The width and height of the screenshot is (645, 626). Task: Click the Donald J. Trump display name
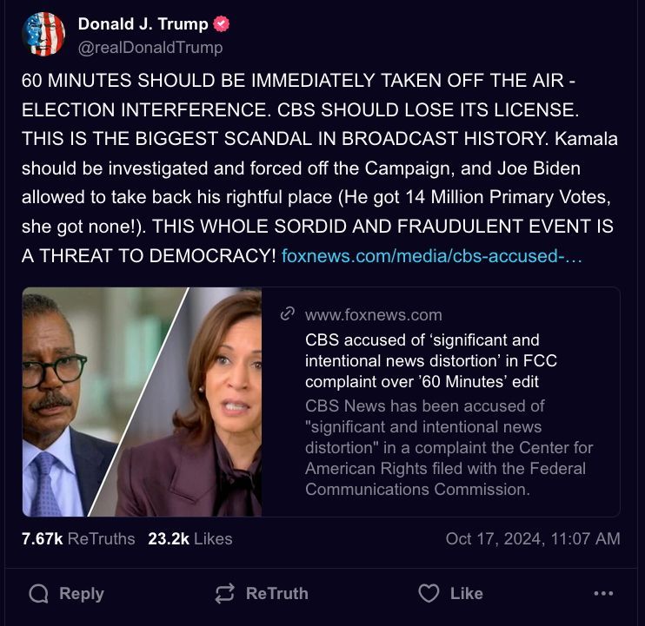coord(143,23)
